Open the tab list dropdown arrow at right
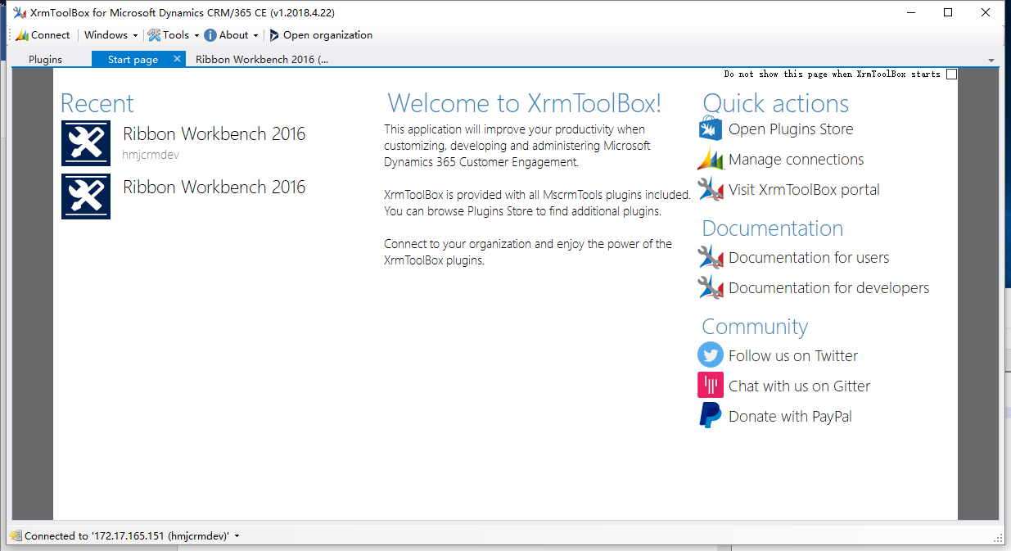 [991, 61]
